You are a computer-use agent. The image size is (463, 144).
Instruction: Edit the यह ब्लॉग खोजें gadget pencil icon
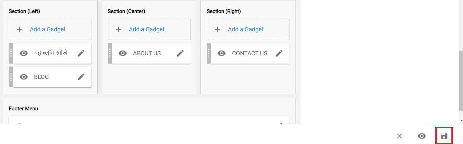(81, 53)
